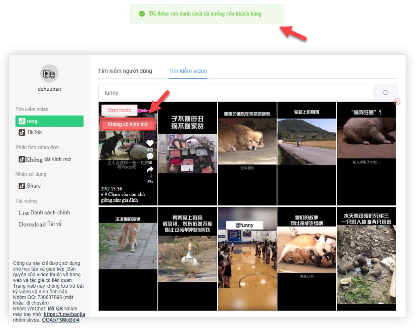Click the search magnifier icon button
The width and height of the screenshot is (419, 331).
point(385,93)
